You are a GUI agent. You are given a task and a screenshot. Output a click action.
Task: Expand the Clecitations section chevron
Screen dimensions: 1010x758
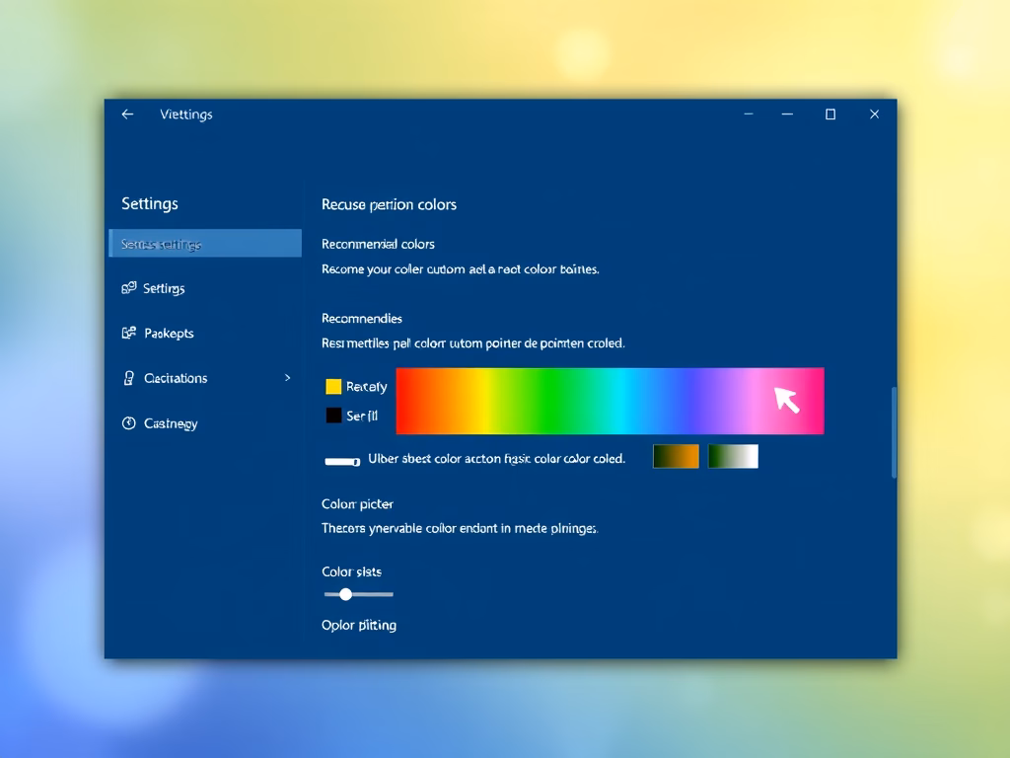point(287,378)
